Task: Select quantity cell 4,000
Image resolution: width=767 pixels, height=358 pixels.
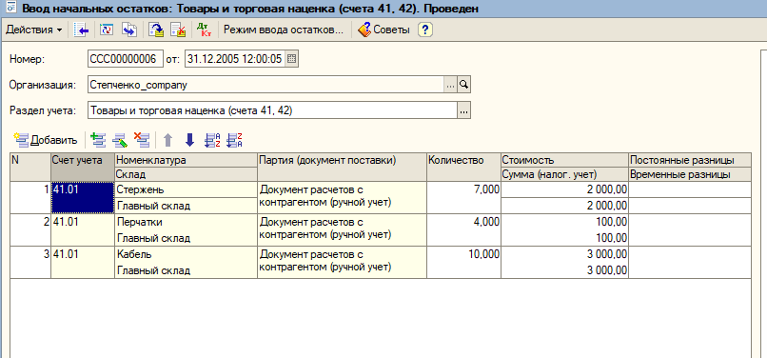Action: click(463, 230)
